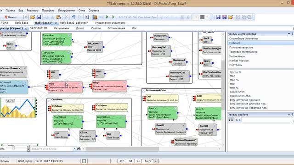Open the Панель свойств panel dropdown arrow
Screen dimensions: 294x165
coord(289,114)
